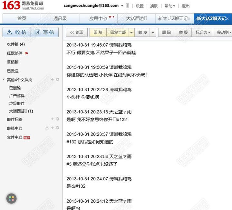Click the download icon in the 邮箱中心 row
232x210 pixels.
(47, 128)
